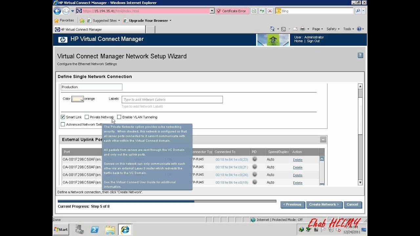Click the RSS feeds icon
This screenshot has width=420, height=236.
click(x=283, y=29)
